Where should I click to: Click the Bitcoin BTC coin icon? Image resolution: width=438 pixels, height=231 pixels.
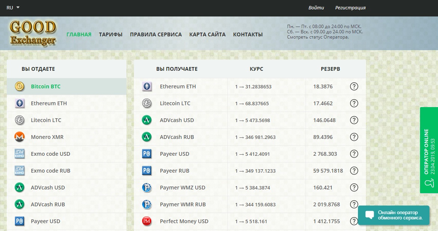pyautogui.click(x=19, y=86)
